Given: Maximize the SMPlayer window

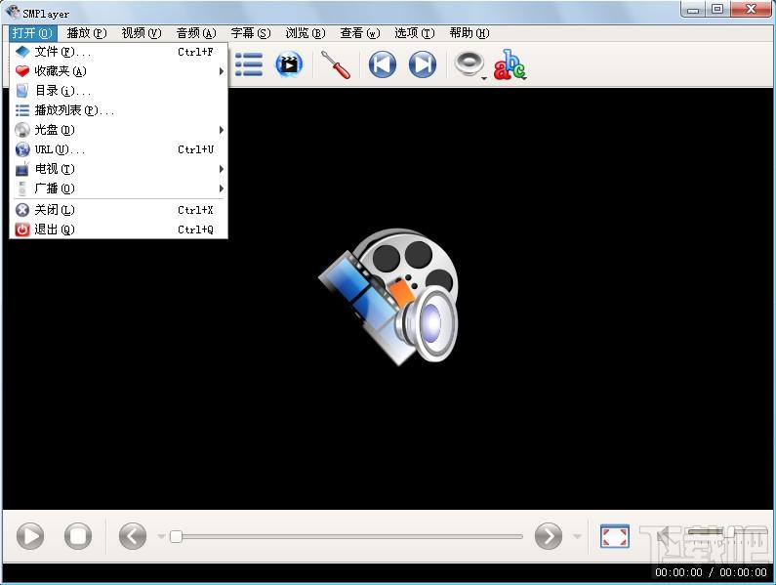Looking at the screenshot, I should point(717,10).
